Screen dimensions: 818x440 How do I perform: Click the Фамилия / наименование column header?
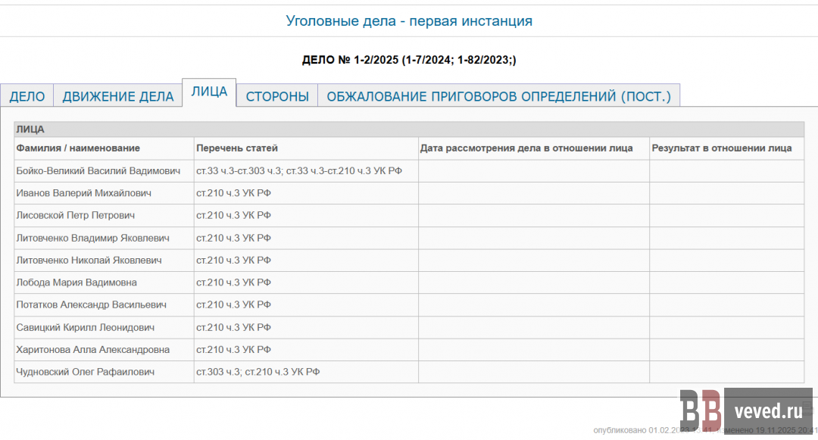78,148
